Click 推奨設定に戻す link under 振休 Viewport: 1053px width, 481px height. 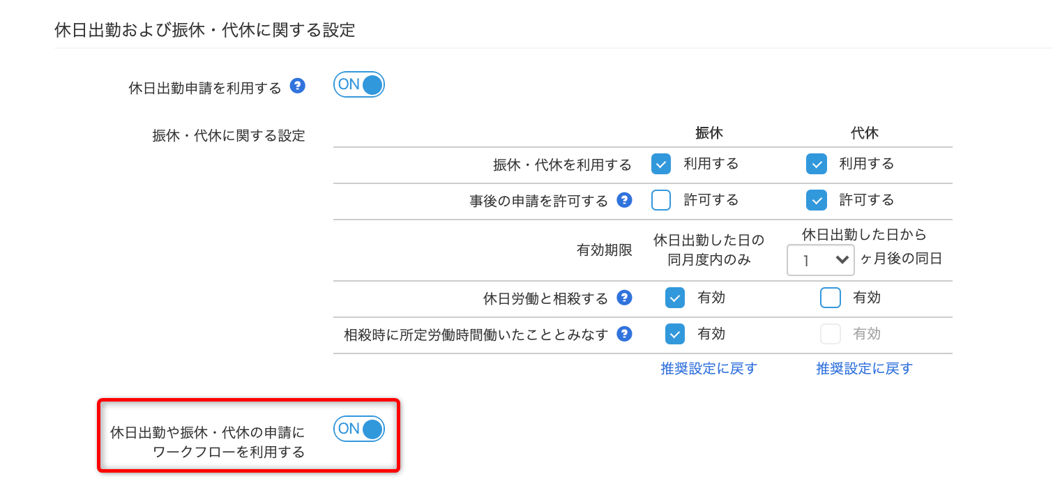click(x=709, y=368)
